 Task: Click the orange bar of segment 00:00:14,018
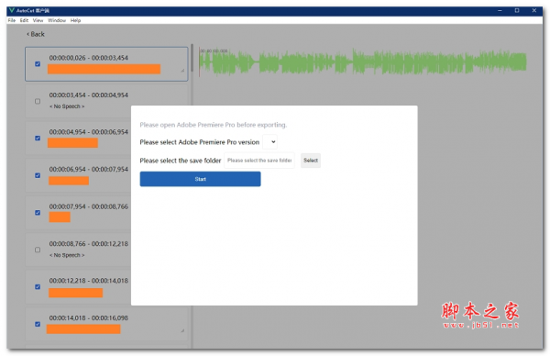click(x=83, y=329)
